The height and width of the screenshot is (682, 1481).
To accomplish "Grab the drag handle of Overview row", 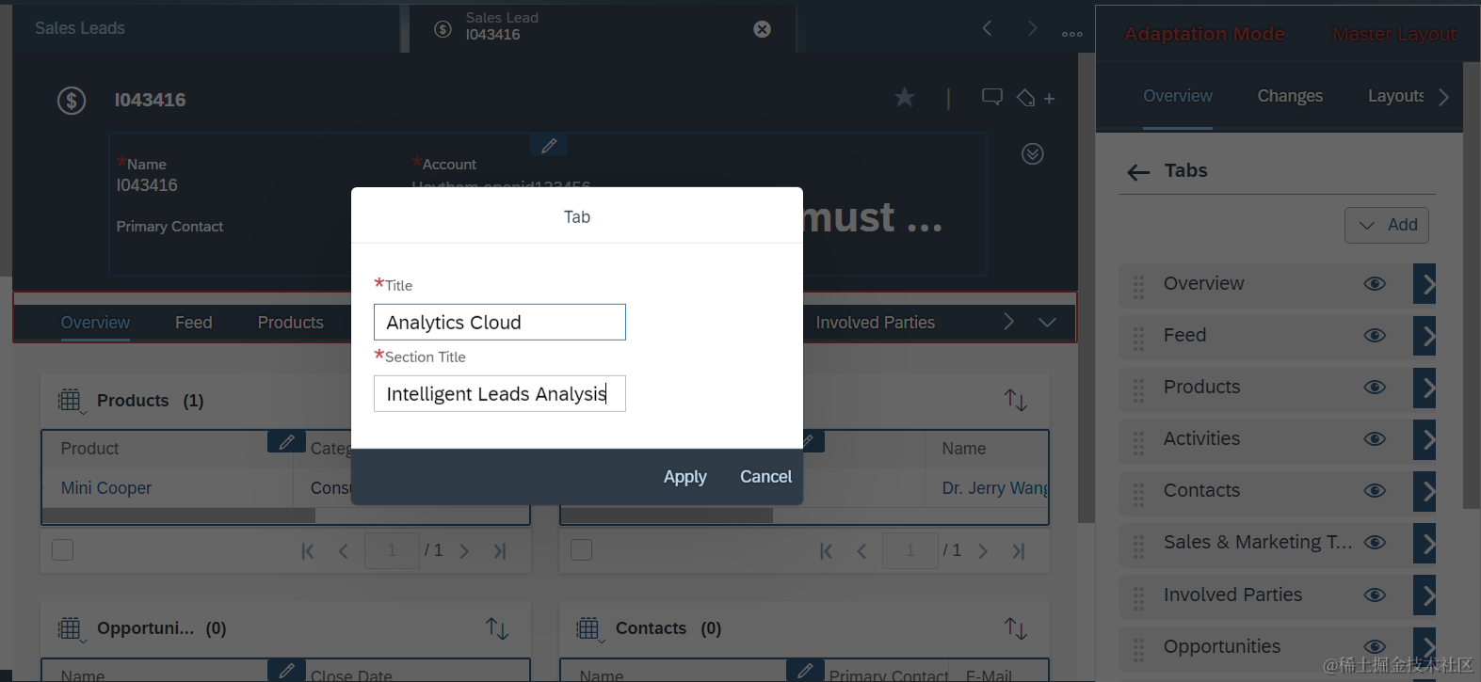I will (x=1138, y=287).
